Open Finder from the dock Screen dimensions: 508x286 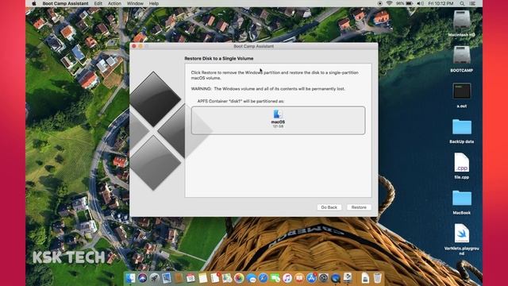pos(130,278)
